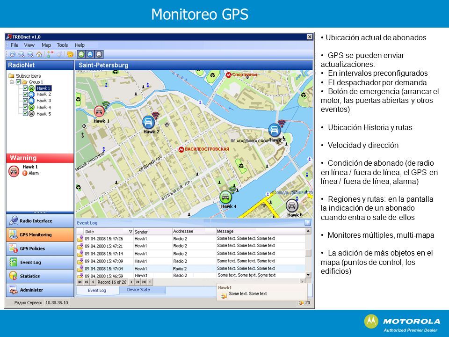The height and width of the screenshot is (337, 449).
Task: Select Hawk 3 in the subscribers tree
Action: [x=43, y=101]
